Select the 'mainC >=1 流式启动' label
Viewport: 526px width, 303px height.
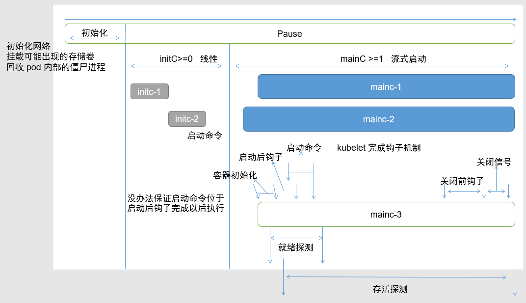(383, 59)
